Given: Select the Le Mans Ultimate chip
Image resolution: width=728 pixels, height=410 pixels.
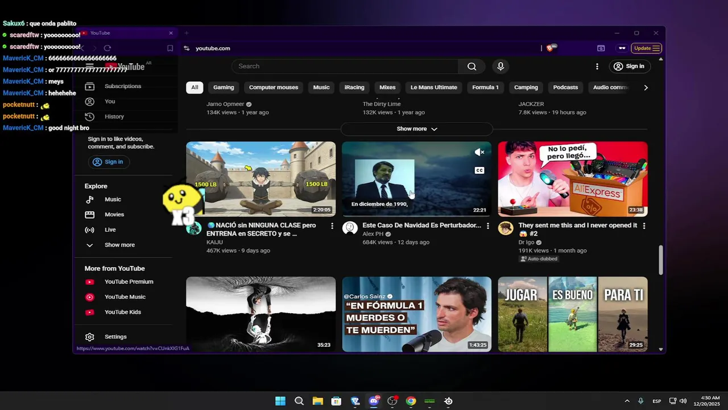Looking at the screenshot, I should [x=434, y=88].
